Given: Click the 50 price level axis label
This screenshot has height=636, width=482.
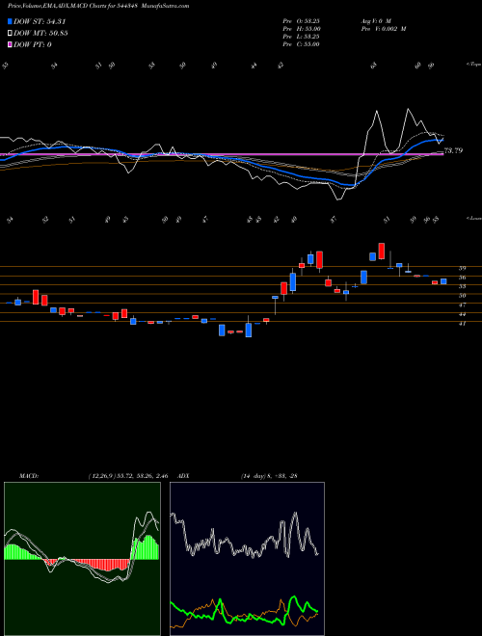Looking at the screenshot, I should 462,296.
